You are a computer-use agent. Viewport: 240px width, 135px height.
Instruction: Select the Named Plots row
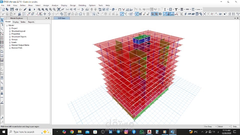(17, 48)
